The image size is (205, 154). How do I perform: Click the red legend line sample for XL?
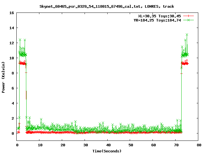(x=188, y=16)
